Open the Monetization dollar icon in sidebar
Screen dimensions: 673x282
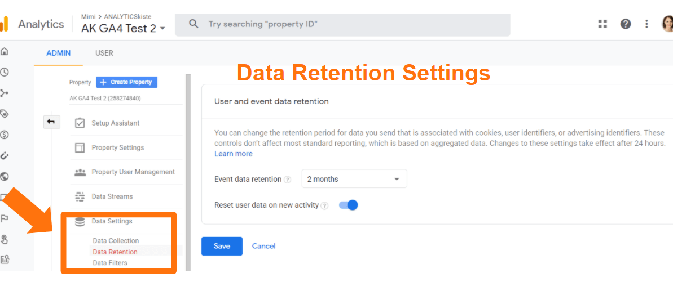click(x=5, y=135)
